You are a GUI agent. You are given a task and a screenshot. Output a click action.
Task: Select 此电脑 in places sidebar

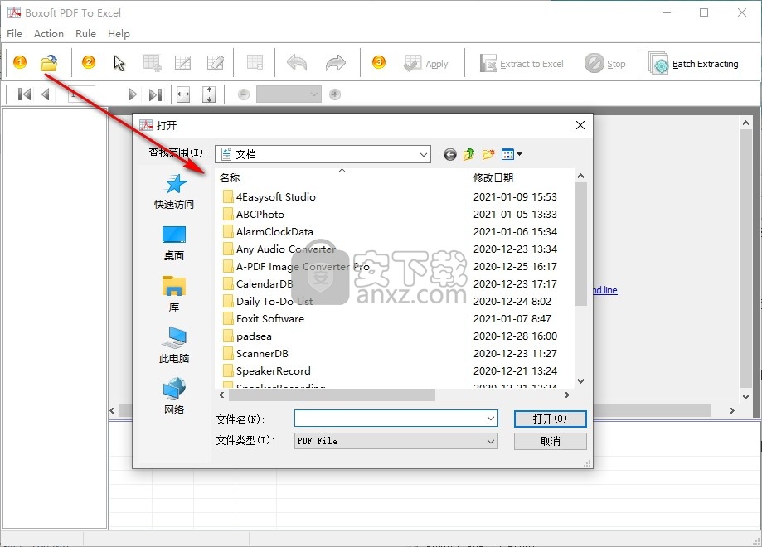174,345
